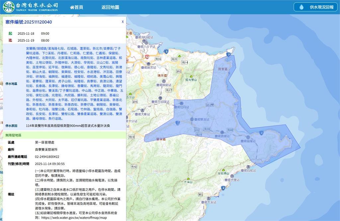Viewport: 340px width, 221px height.
Task: Select the 臺鐵福隆站 train station icon
Action: point(248,137)
